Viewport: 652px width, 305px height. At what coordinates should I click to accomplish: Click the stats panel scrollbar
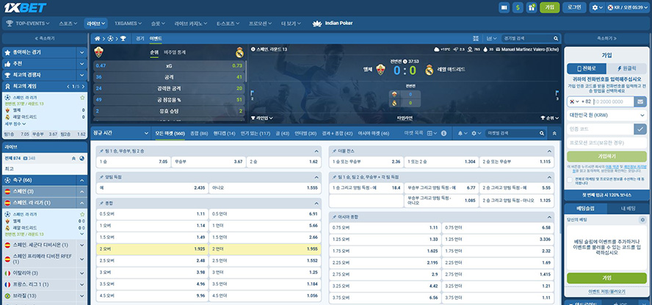[x=245, y=71]
